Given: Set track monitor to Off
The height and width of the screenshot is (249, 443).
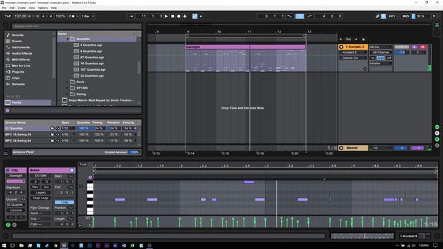Looking at the screenshot, I should pyautogui.click(x=389, y=58).
